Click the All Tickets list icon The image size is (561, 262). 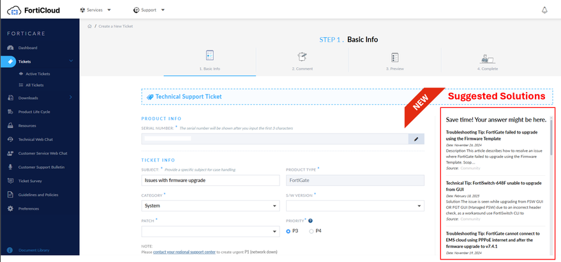[x=21, y=85]
